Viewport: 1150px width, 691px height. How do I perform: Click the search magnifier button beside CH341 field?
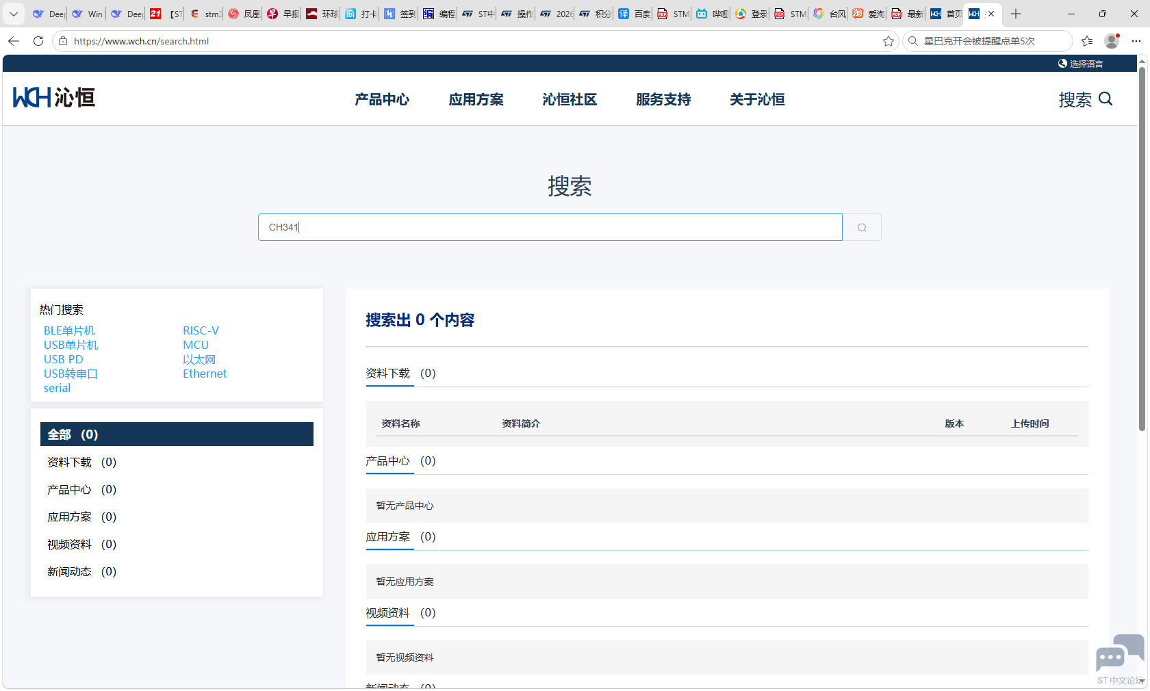point(862,227)
